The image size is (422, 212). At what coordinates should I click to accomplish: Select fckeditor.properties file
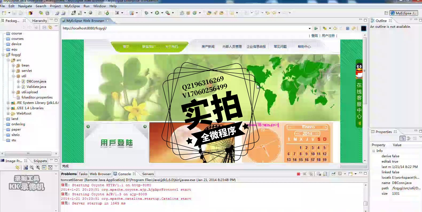coord(37,97)
